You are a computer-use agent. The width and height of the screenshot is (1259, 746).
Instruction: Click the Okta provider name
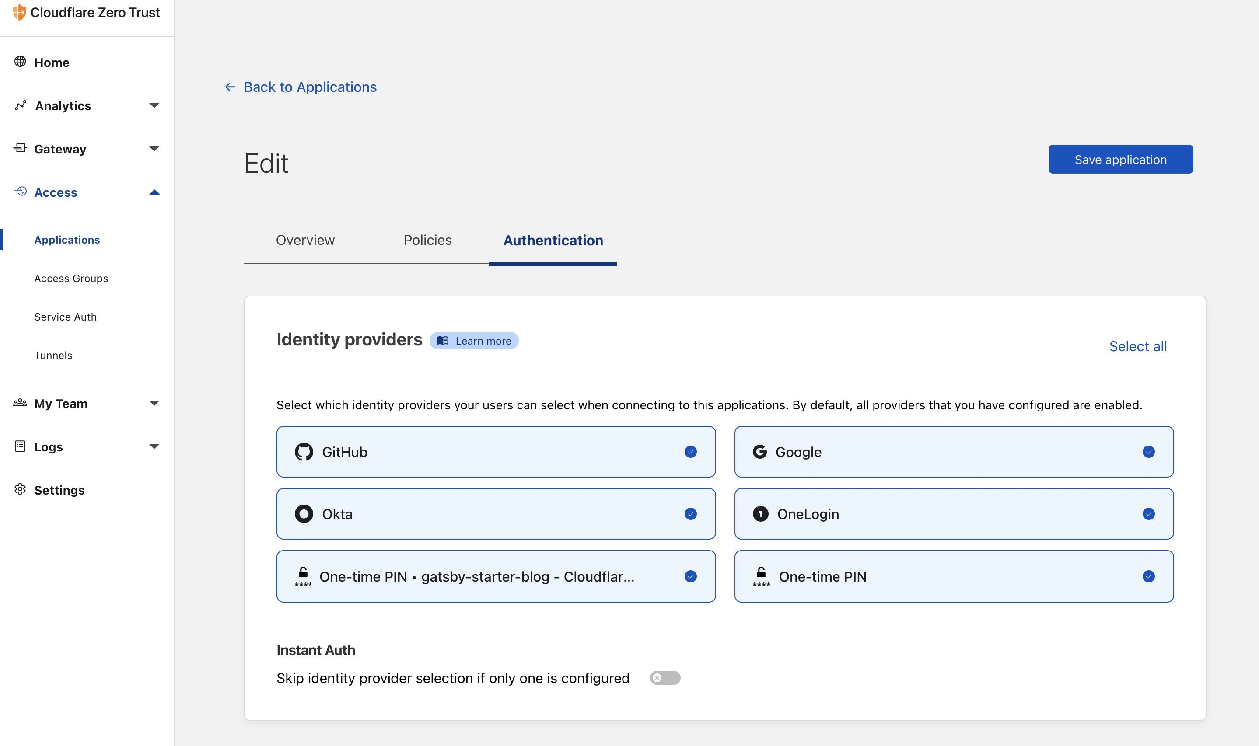pyautogui.click(x=337, y=514)
